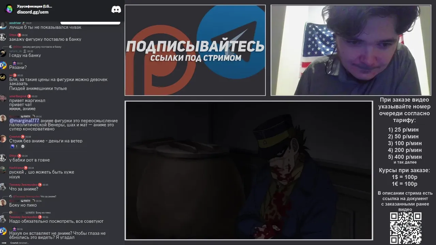Image resolution: width=436 pixels, height=245 pixels.
Task: Click tariff line '1) 25 р/мин'
Action: coord(403,130)
